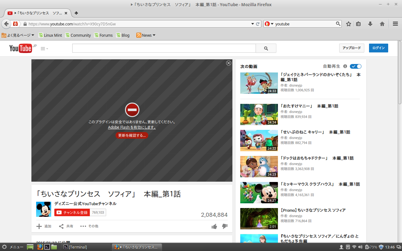This screenshot has width=402, height=251.
Task: Click the ログイン button
Action: [378, 48]
